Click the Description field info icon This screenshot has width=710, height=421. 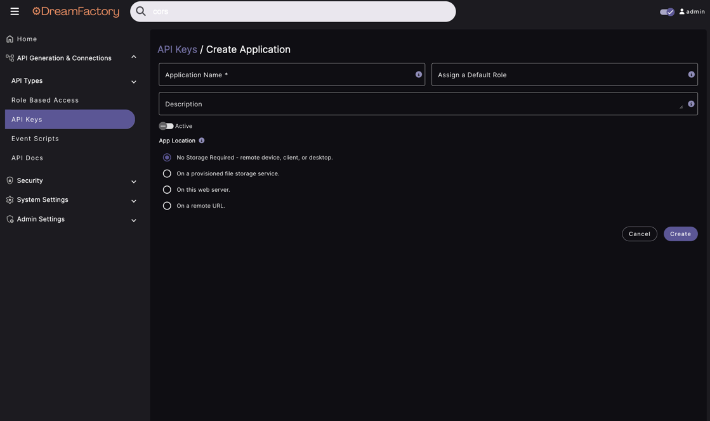click(691, 104)
